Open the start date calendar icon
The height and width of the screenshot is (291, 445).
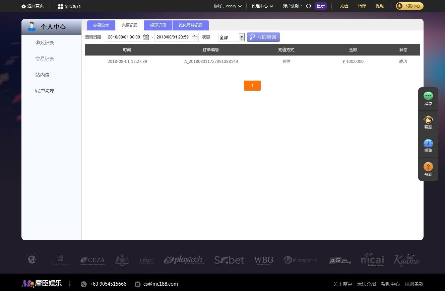pyautogui.click(x=146, y=37)
